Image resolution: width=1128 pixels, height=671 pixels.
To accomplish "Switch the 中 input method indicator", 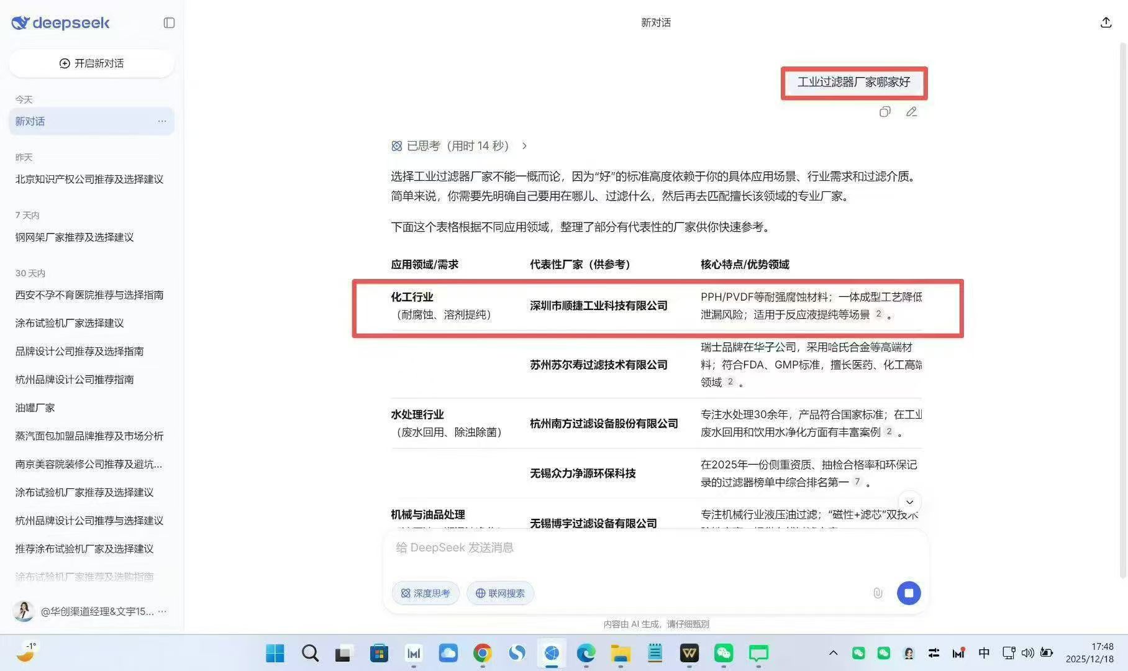I will (x=984, y=653).
